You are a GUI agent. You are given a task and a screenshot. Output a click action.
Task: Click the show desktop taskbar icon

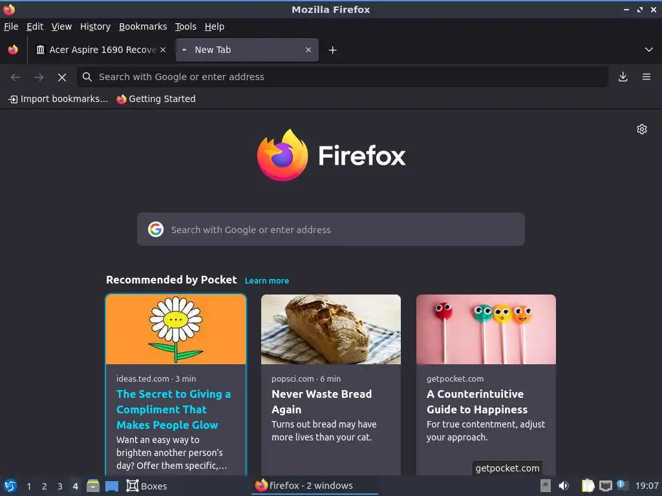click(x=112, y=486)
